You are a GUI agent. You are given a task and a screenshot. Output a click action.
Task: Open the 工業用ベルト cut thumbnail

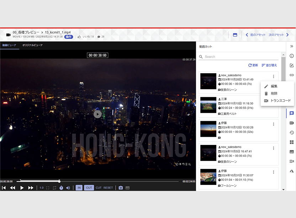(208, 105)
